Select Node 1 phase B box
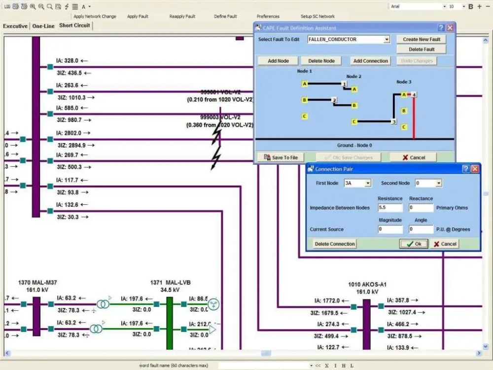 coord(304,100)
